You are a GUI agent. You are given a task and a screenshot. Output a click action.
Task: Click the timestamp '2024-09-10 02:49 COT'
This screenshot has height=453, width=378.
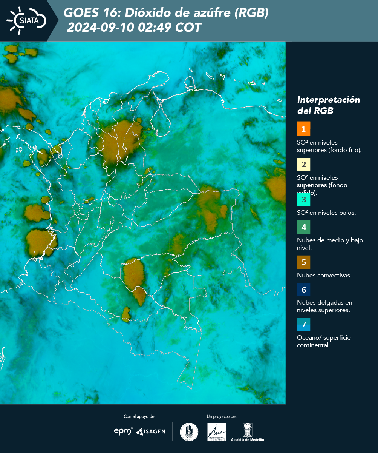[134, 28]
